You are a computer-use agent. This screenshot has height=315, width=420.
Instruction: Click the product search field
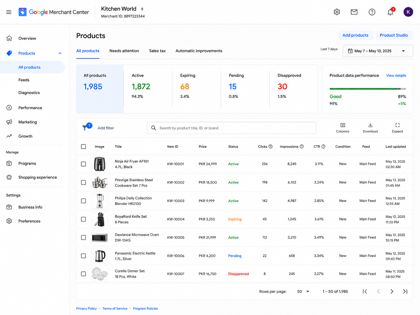[x=231, y=128]
